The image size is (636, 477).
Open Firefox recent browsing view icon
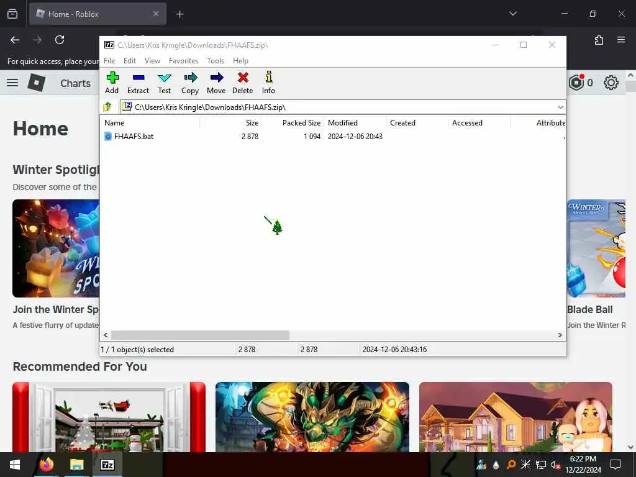pos(12,14)
